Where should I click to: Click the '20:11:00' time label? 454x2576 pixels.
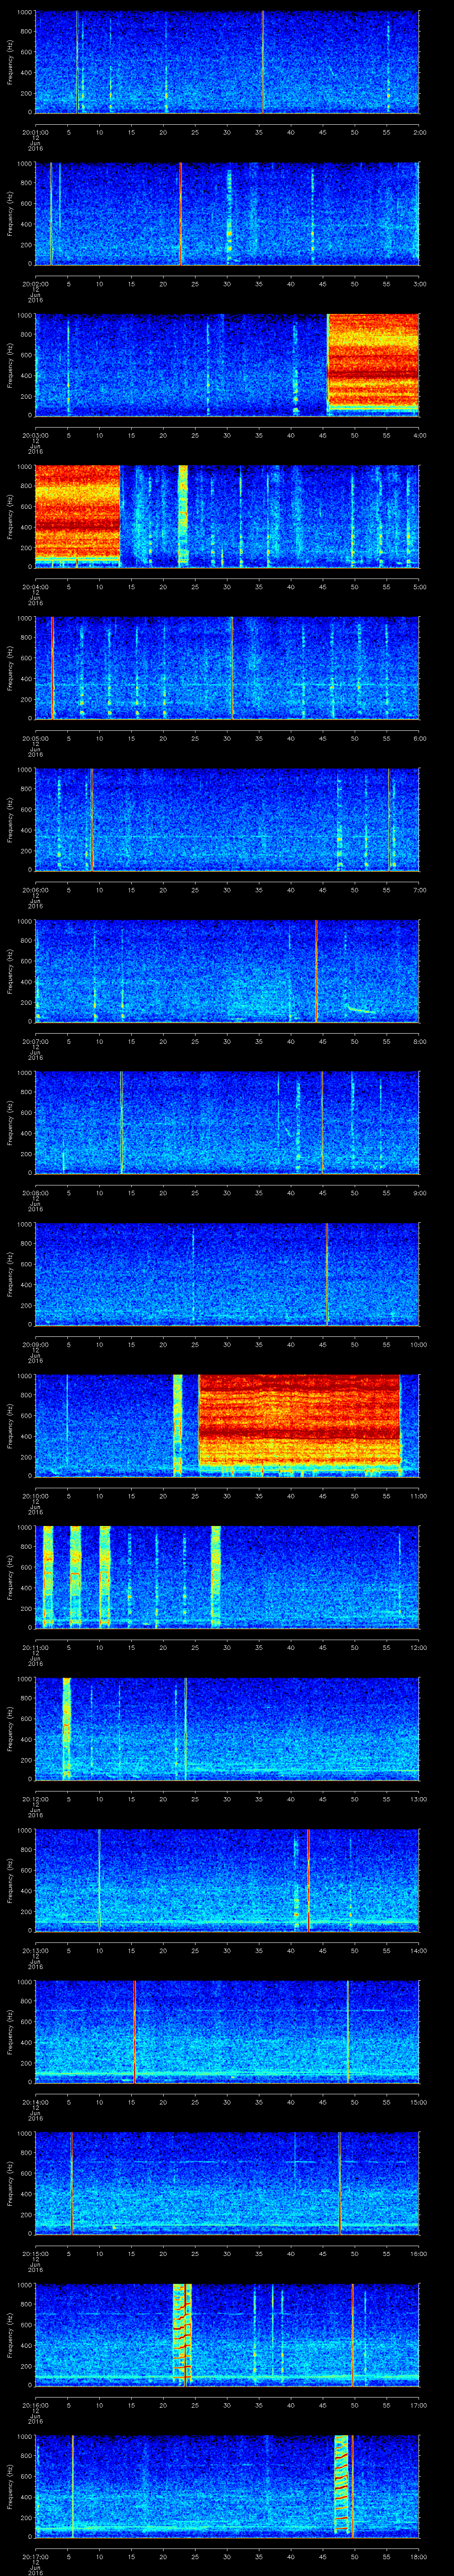click(x=35, y=1647)
